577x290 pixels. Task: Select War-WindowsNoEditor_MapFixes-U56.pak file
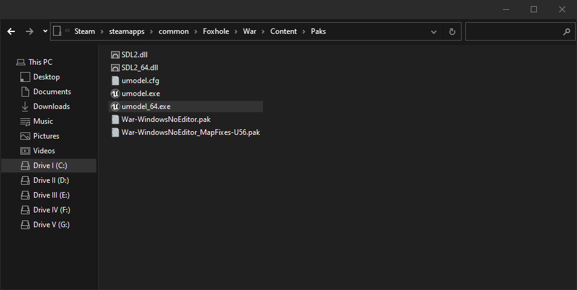coord(191,132)
